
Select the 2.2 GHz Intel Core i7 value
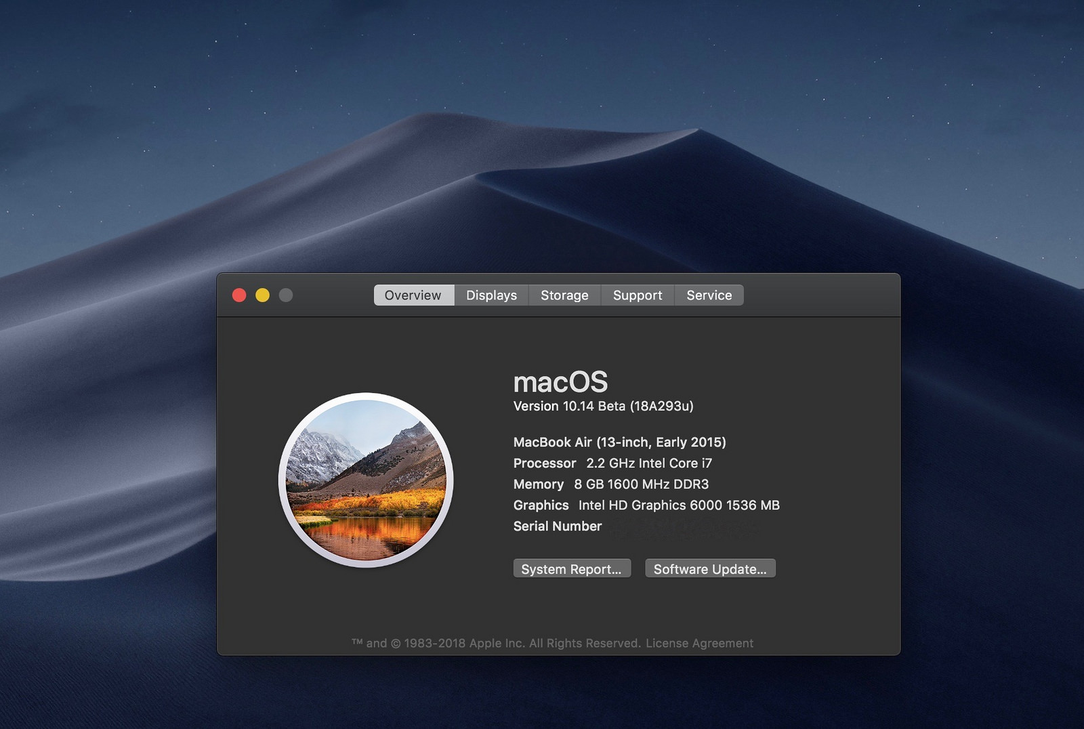649,463
